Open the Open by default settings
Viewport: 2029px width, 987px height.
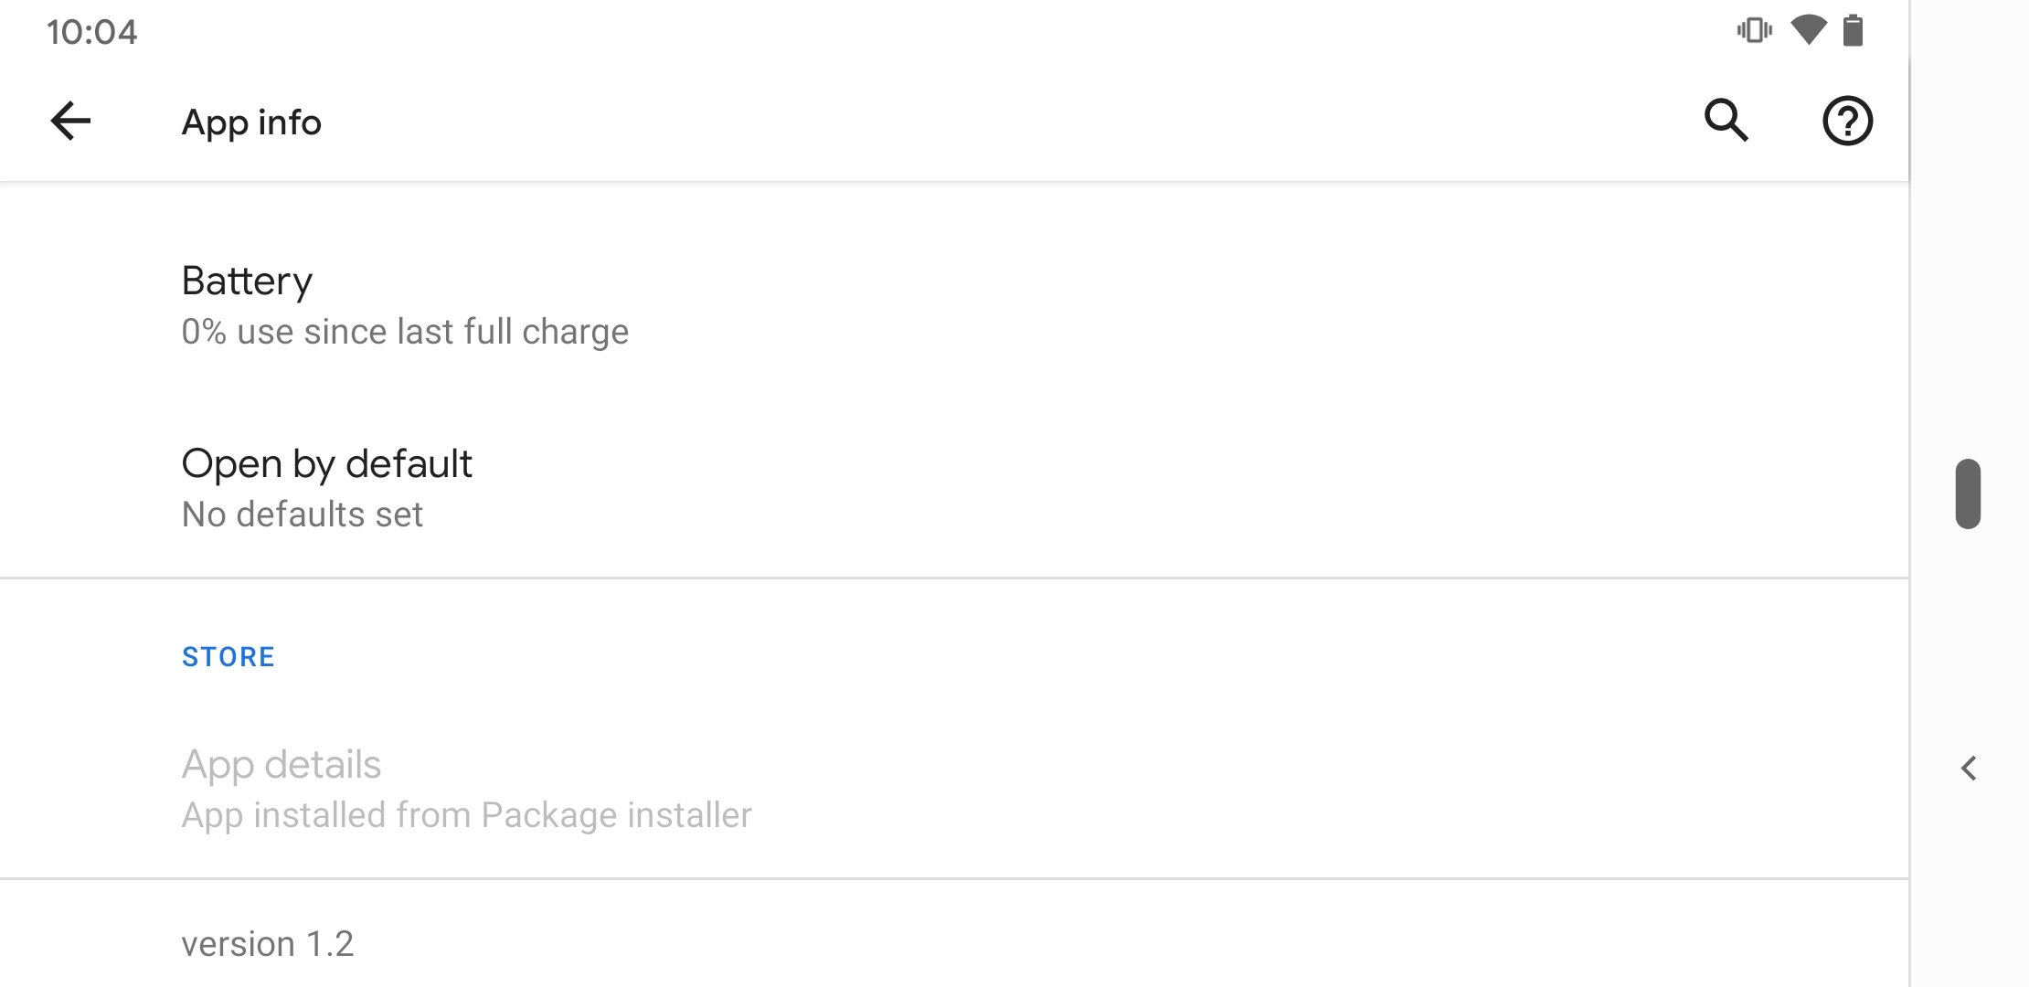point(954,487)
